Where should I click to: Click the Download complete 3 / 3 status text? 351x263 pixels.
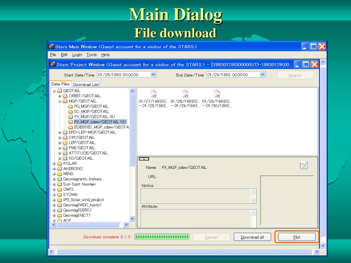pyautogui.click(x=107, y=237)
